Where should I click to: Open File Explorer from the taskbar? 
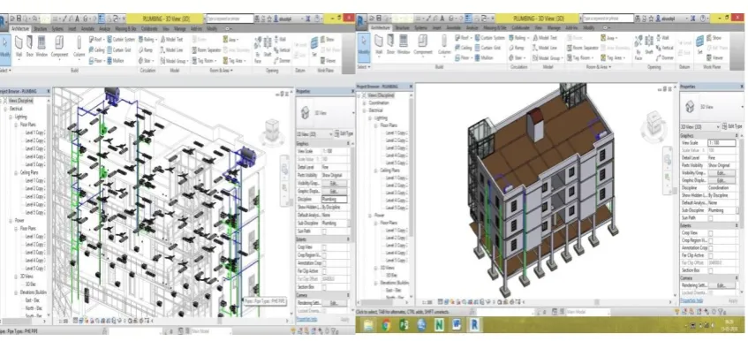[369, 325]
